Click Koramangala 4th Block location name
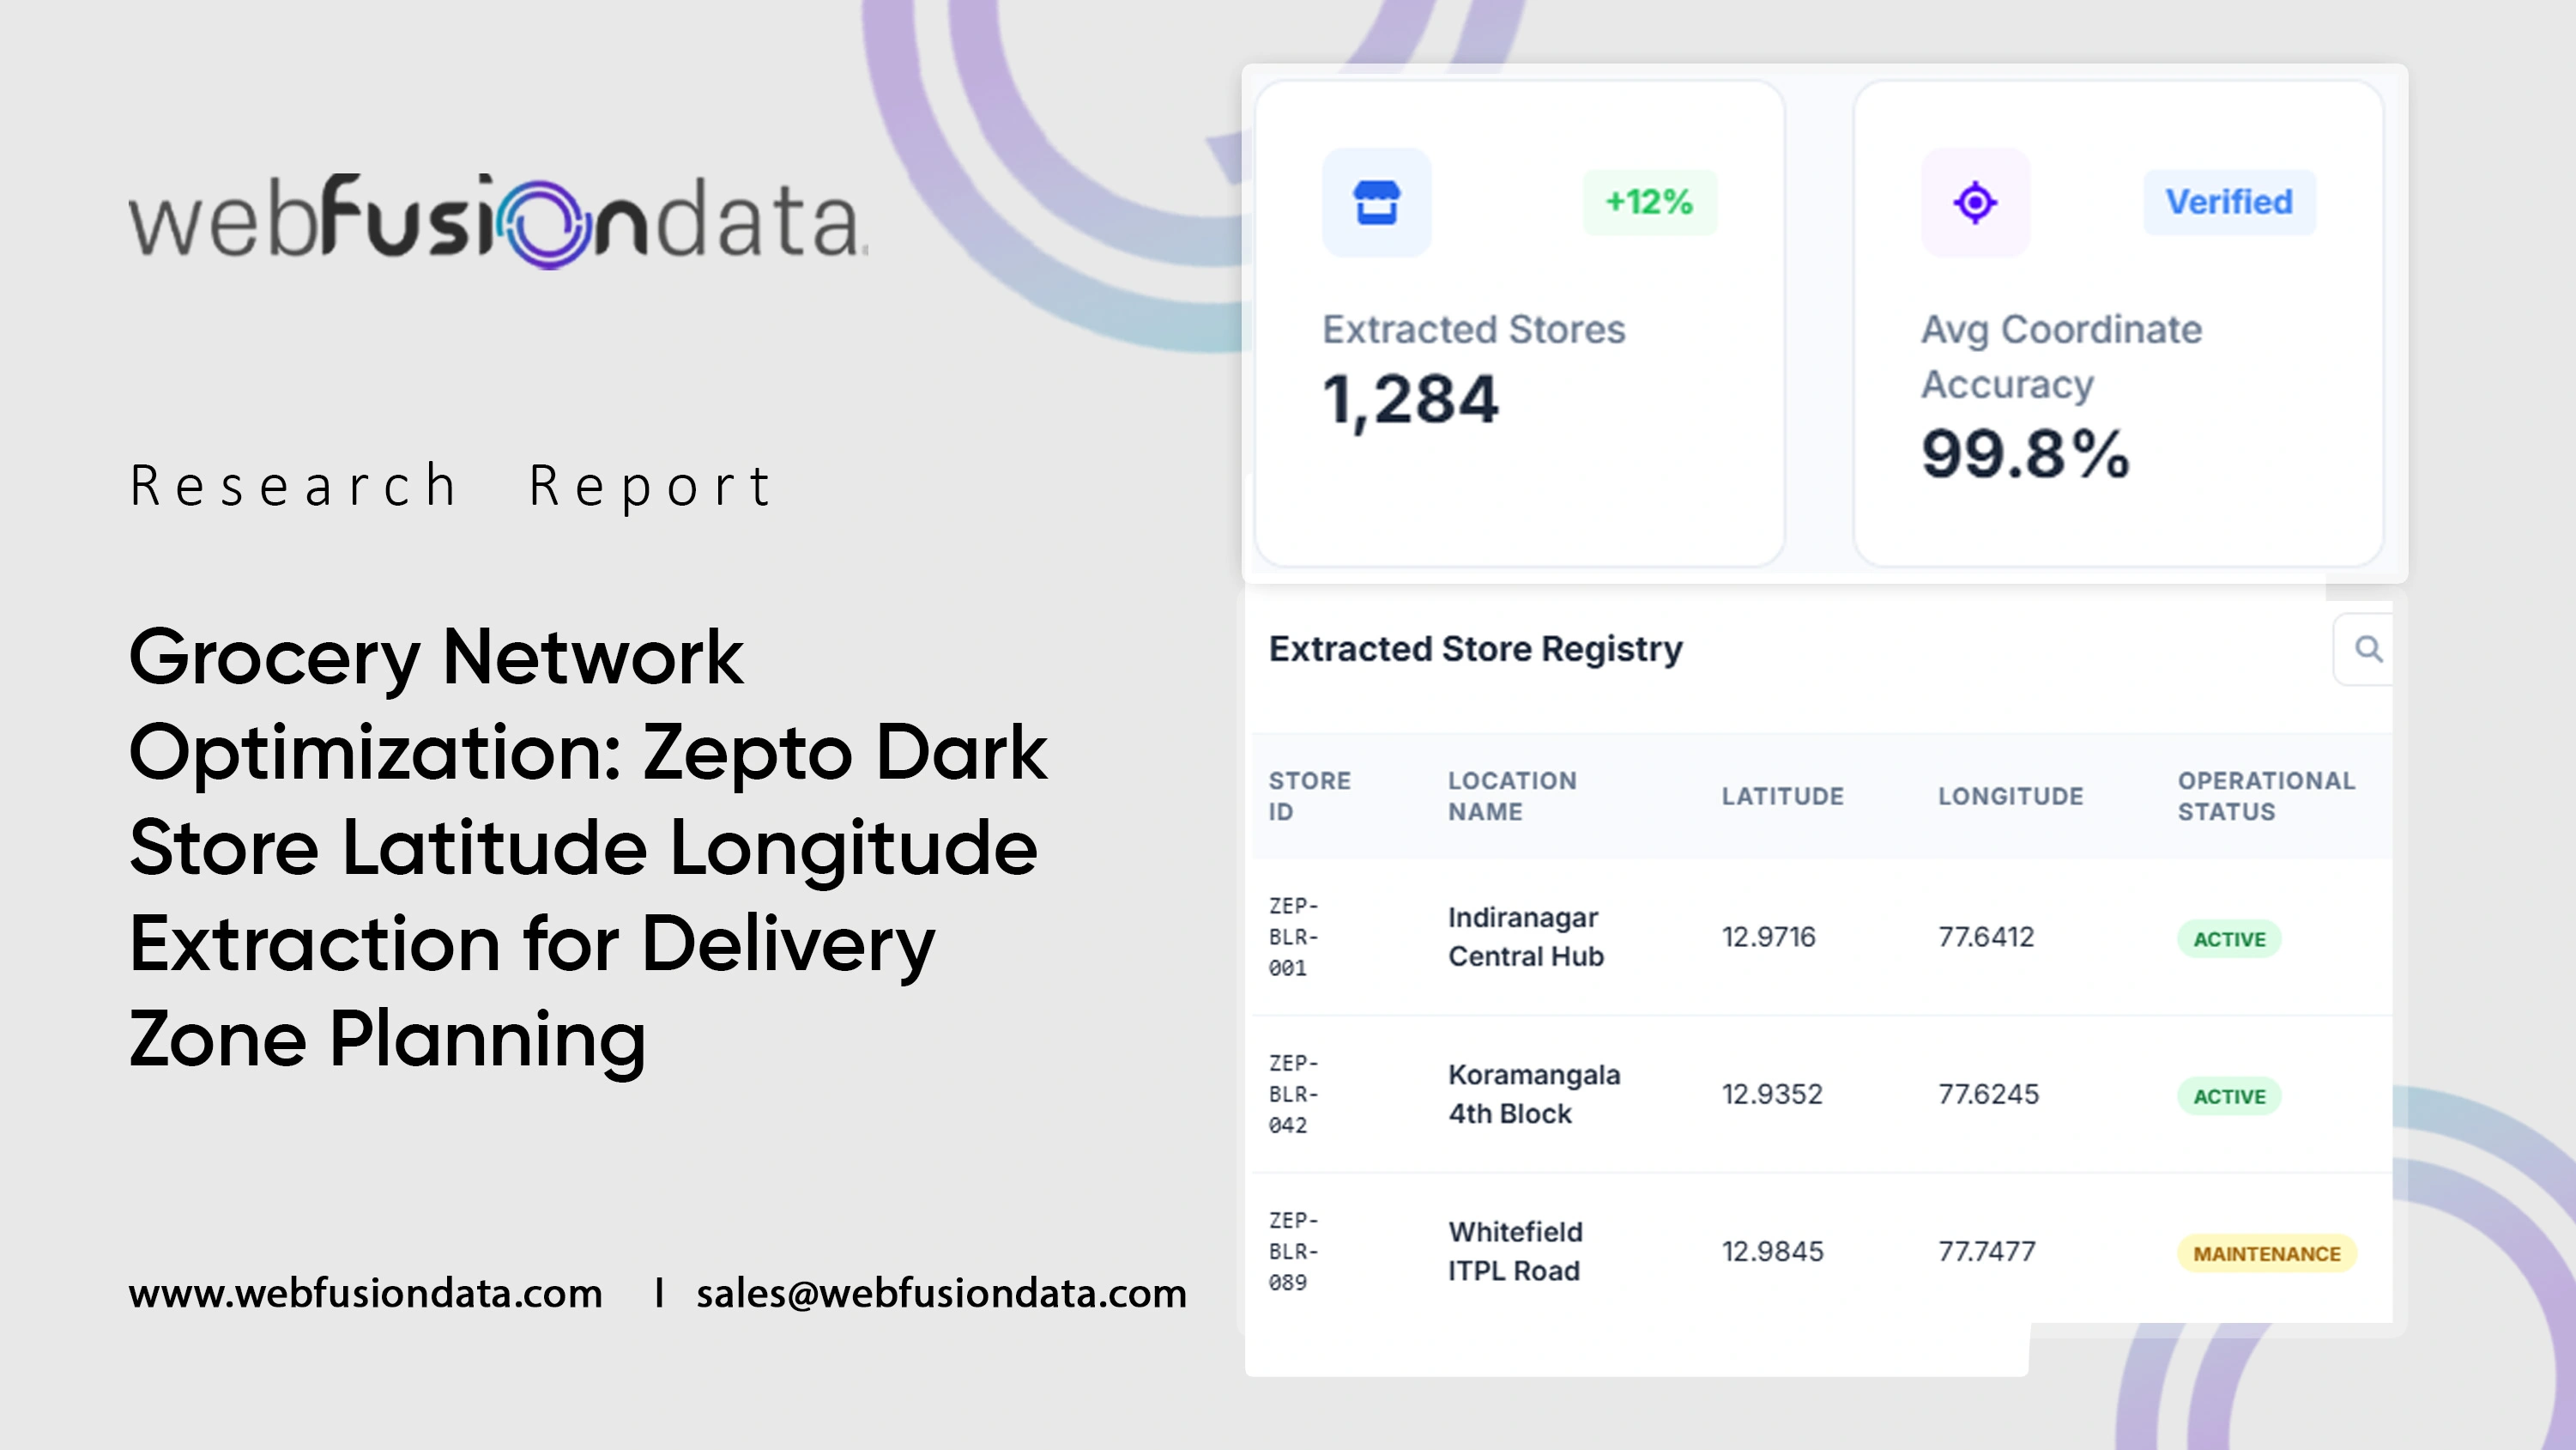 [1534, 1094]
